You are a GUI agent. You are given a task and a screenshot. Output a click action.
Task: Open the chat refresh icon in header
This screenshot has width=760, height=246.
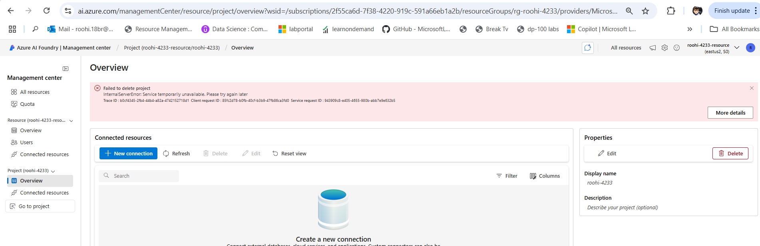coord(588,48)
